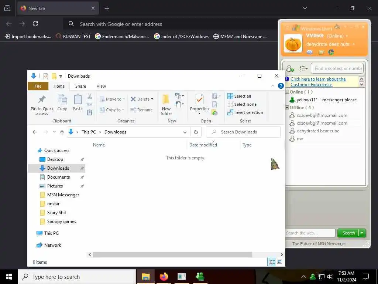Click the Cut scissors icon

click(x=90, y=97)
